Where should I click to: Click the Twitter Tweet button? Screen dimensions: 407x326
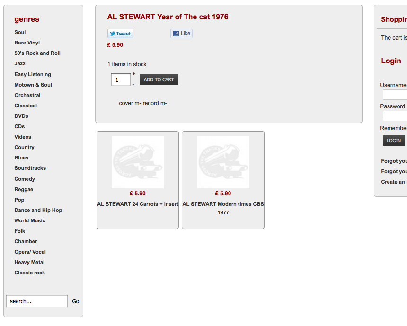coord(120,34)
